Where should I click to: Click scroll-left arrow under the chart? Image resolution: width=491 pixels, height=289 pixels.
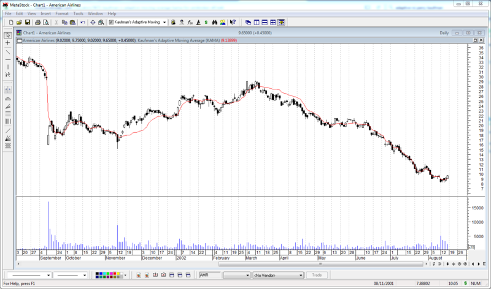[x=18, y=264]
